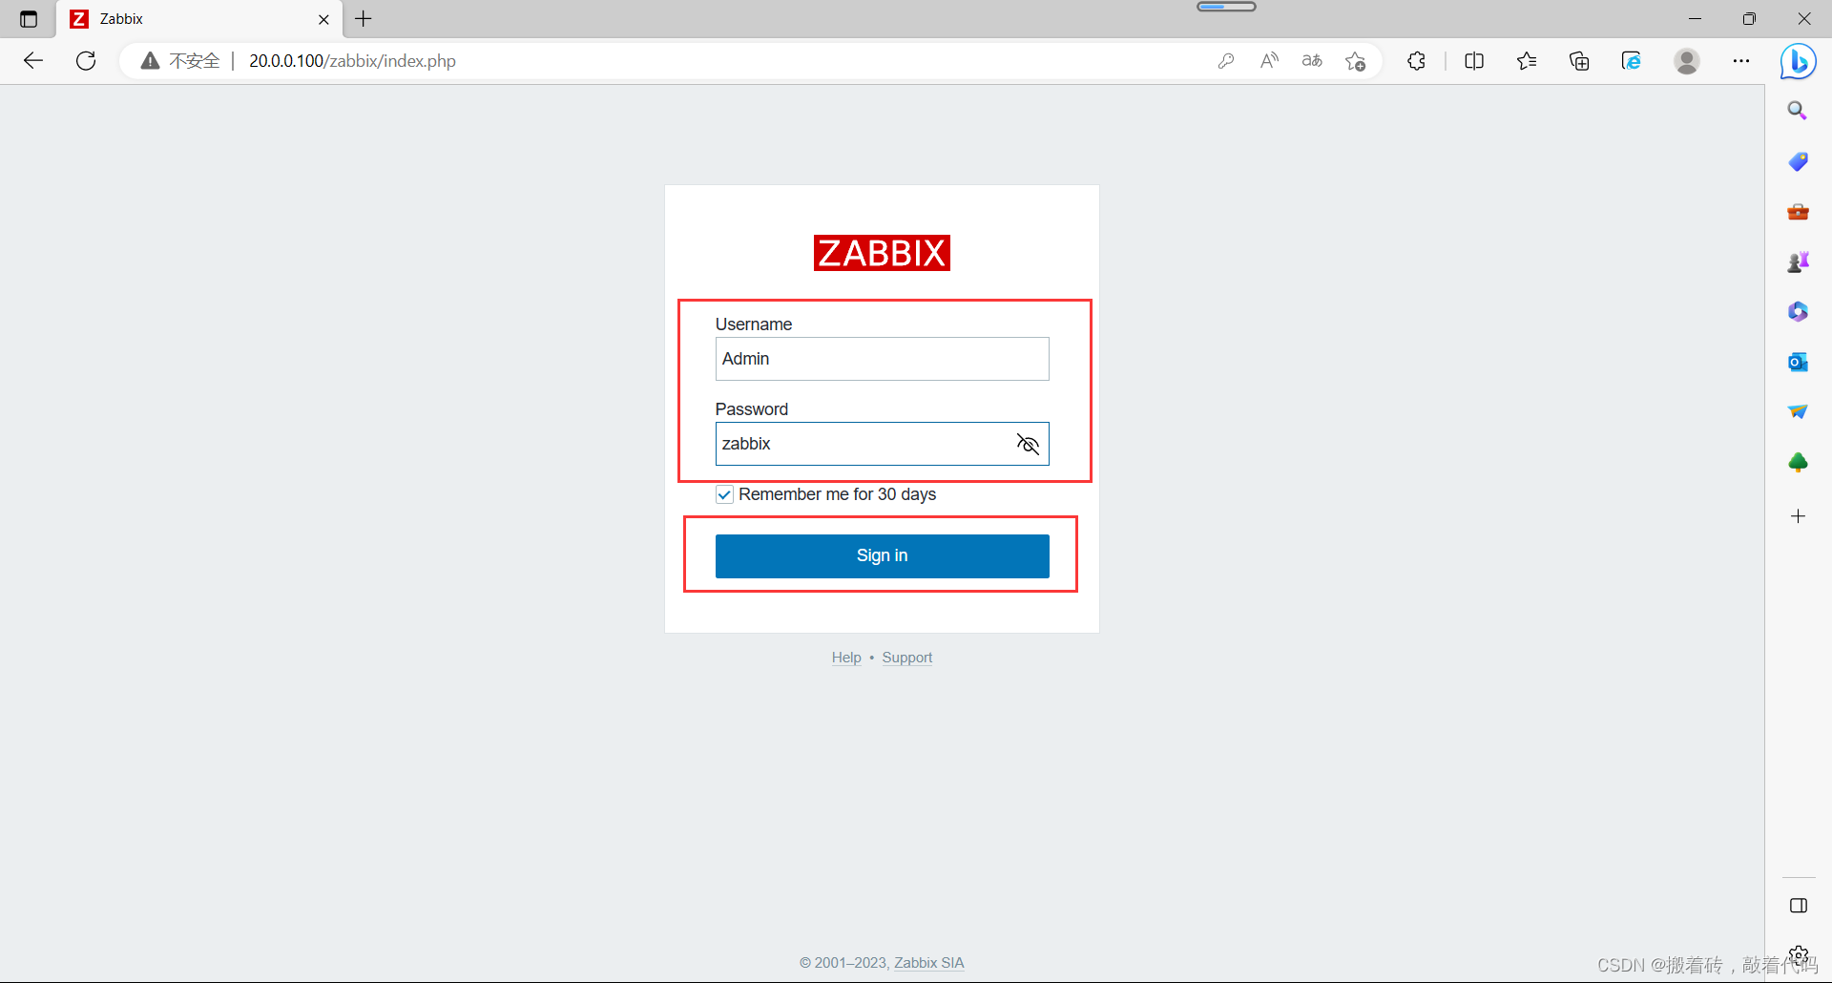Open the Help link
Screen dimensions: 1832x983
pos(846,658)
